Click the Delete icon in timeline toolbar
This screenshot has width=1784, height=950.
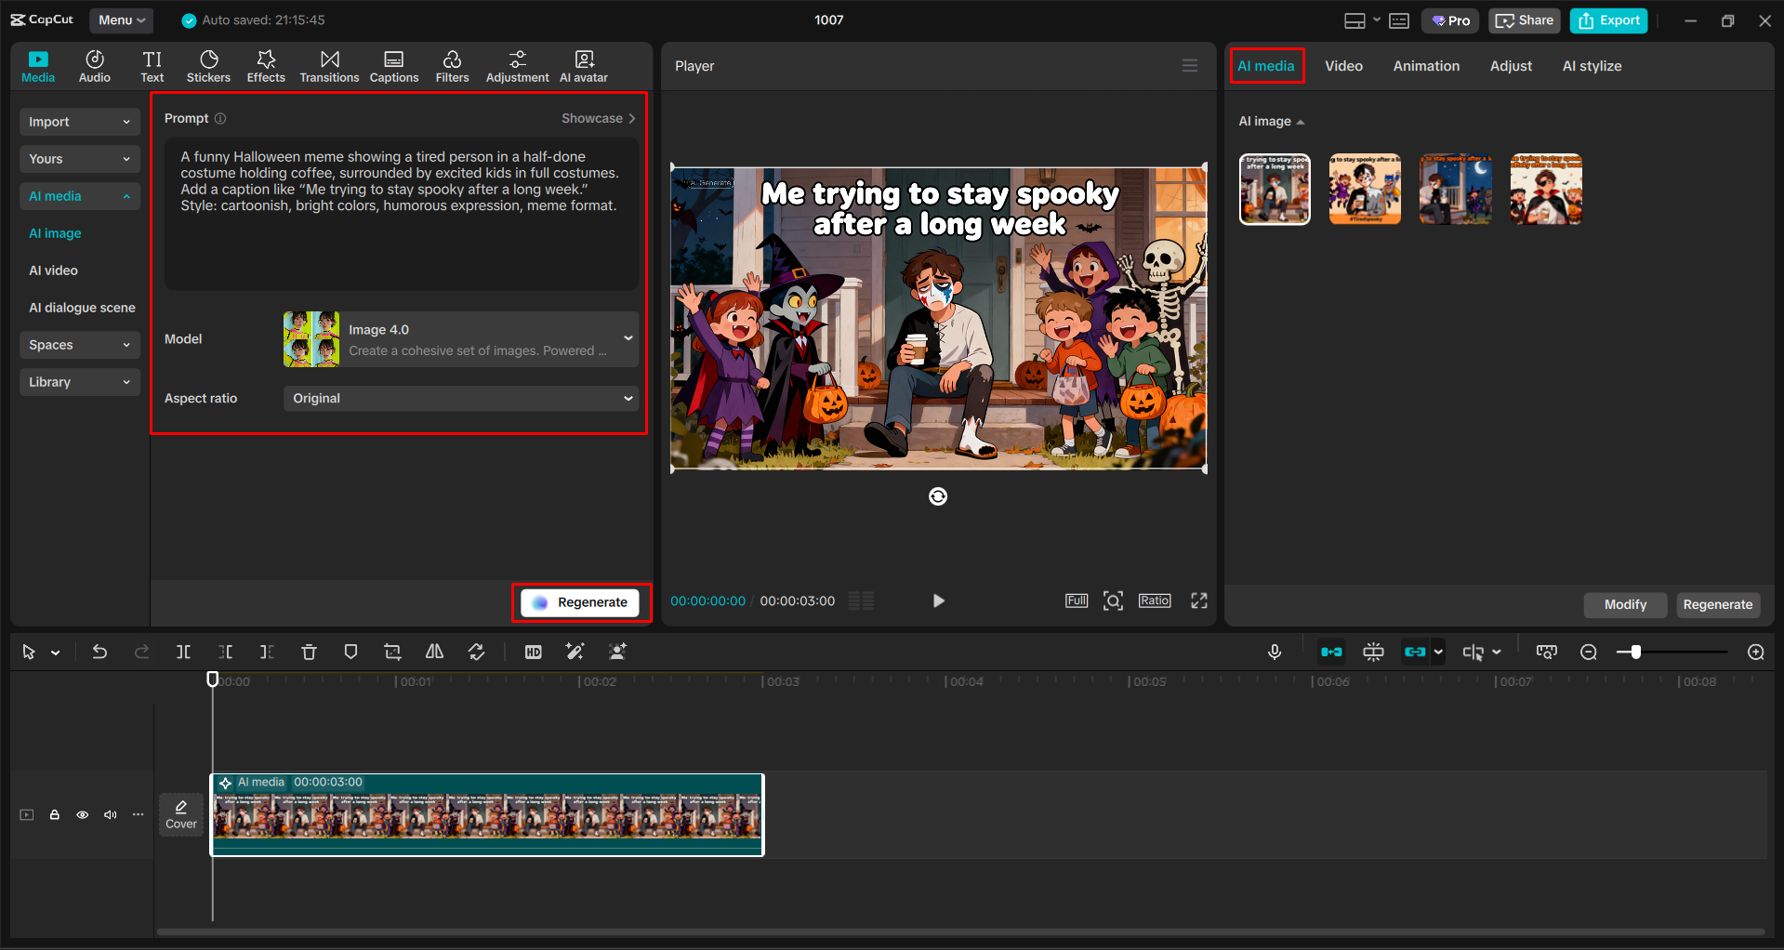[x=309, y=652]
